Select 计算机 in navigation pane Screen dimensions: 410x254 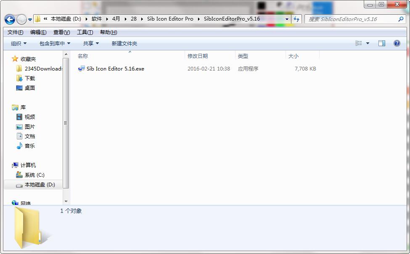(28, 165)
